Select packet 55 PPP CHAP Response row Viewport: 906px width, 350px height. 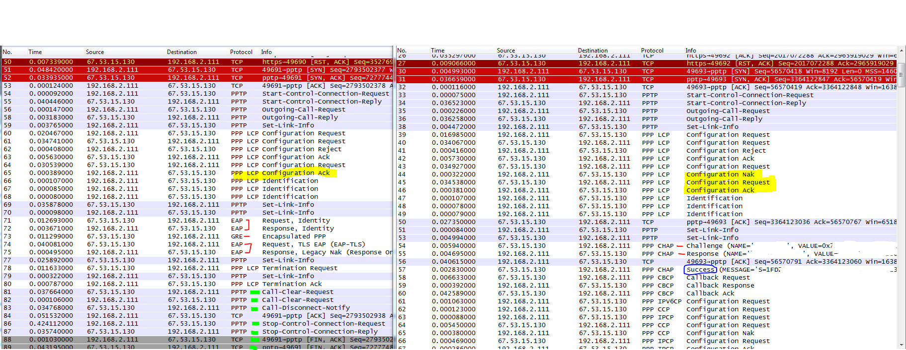[x=647, y=254]
